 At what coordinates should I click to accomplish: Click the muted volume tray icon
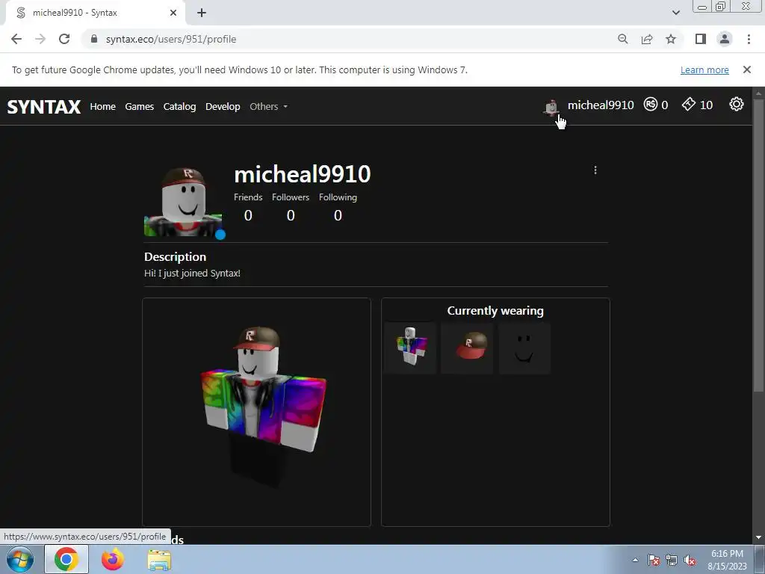[690, 561]
